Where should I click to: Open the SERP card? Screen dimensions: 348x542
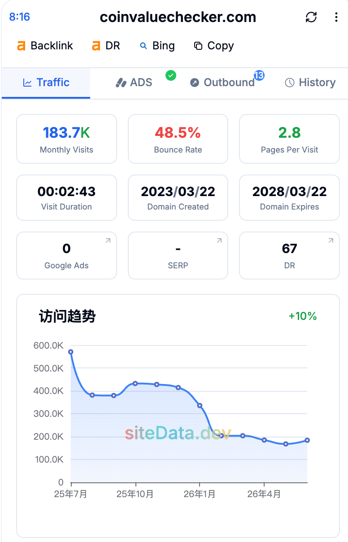pyautogui.click(x=178, y=255)
